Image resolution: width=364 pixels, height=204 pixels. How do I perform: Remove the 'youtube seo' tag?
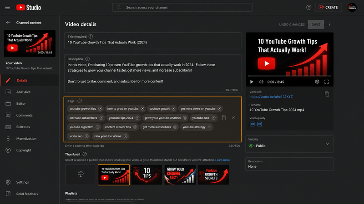coord(213,118)
